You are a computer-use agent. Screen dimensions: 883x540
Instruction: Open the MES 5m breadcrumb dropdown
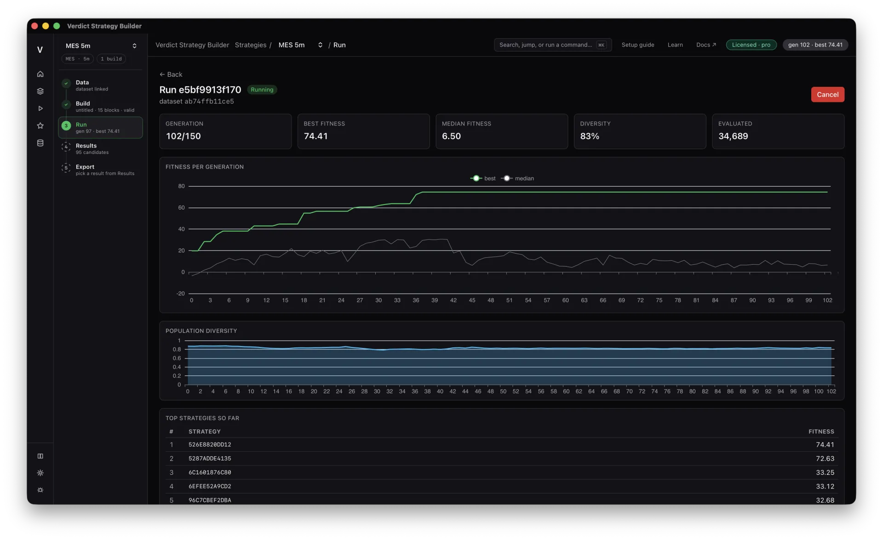[x=300, y=45]
